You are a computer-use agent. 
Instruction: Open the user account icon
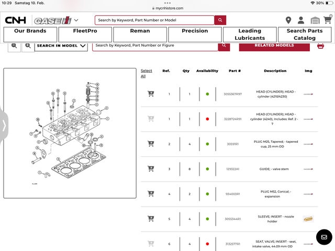click(301, 20)
